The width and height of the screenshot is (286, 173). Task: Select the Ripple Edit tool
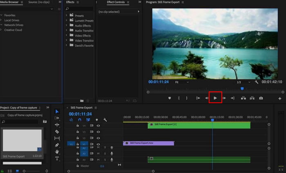[x=57, y=125]
